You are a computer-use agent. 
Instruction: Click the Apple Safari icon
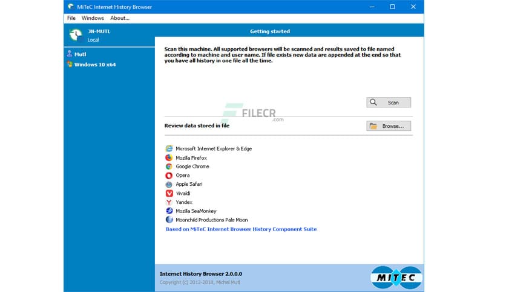click(169, 184)
